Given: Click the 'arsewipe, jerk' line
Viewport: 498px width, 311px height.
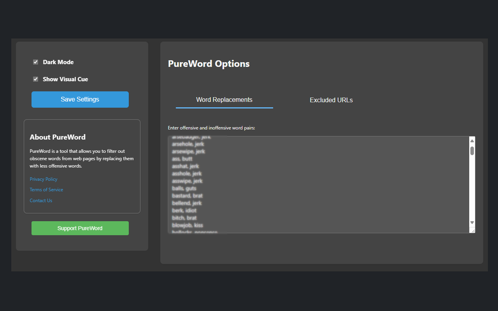Looking at the screenshot, I should tap(188, 151).
